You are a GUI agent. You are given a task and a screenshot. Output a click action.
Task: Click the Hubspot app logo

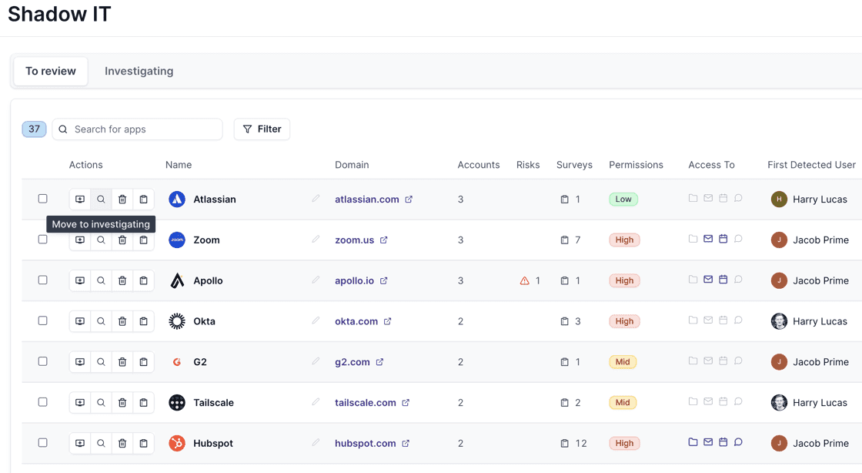point(177,443)
